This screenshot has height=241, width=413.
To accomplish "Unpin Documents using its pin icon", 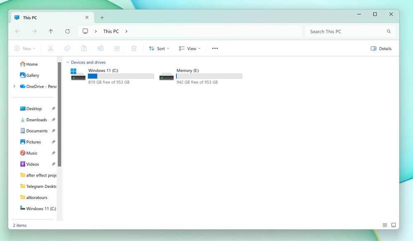I will point(53,131).
